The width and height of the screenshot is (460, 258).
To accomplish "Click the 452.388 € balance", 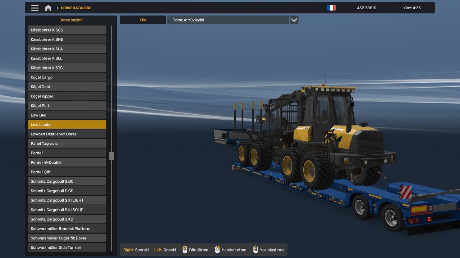I will pyautogui.click(x=367, y=8).
